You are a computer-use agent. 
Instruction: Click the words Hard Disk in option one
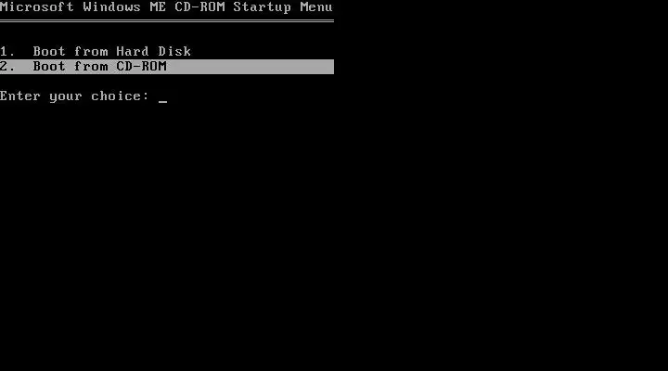[154, 52]
